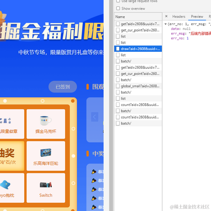Click the err_msg value in preview
211x211 pixels.
(200, 33)
